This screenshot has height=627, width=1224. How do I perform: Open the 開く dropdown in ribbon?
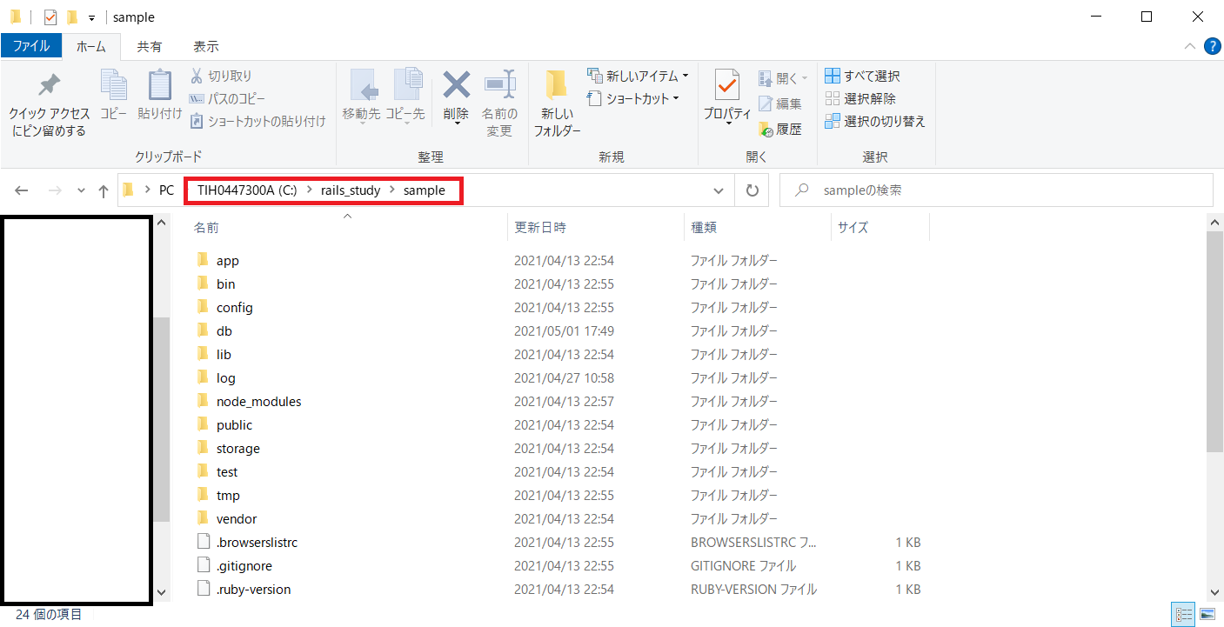click(783, 78)
